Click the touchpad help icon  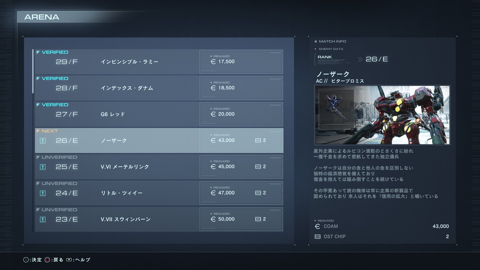pos(69,260)
